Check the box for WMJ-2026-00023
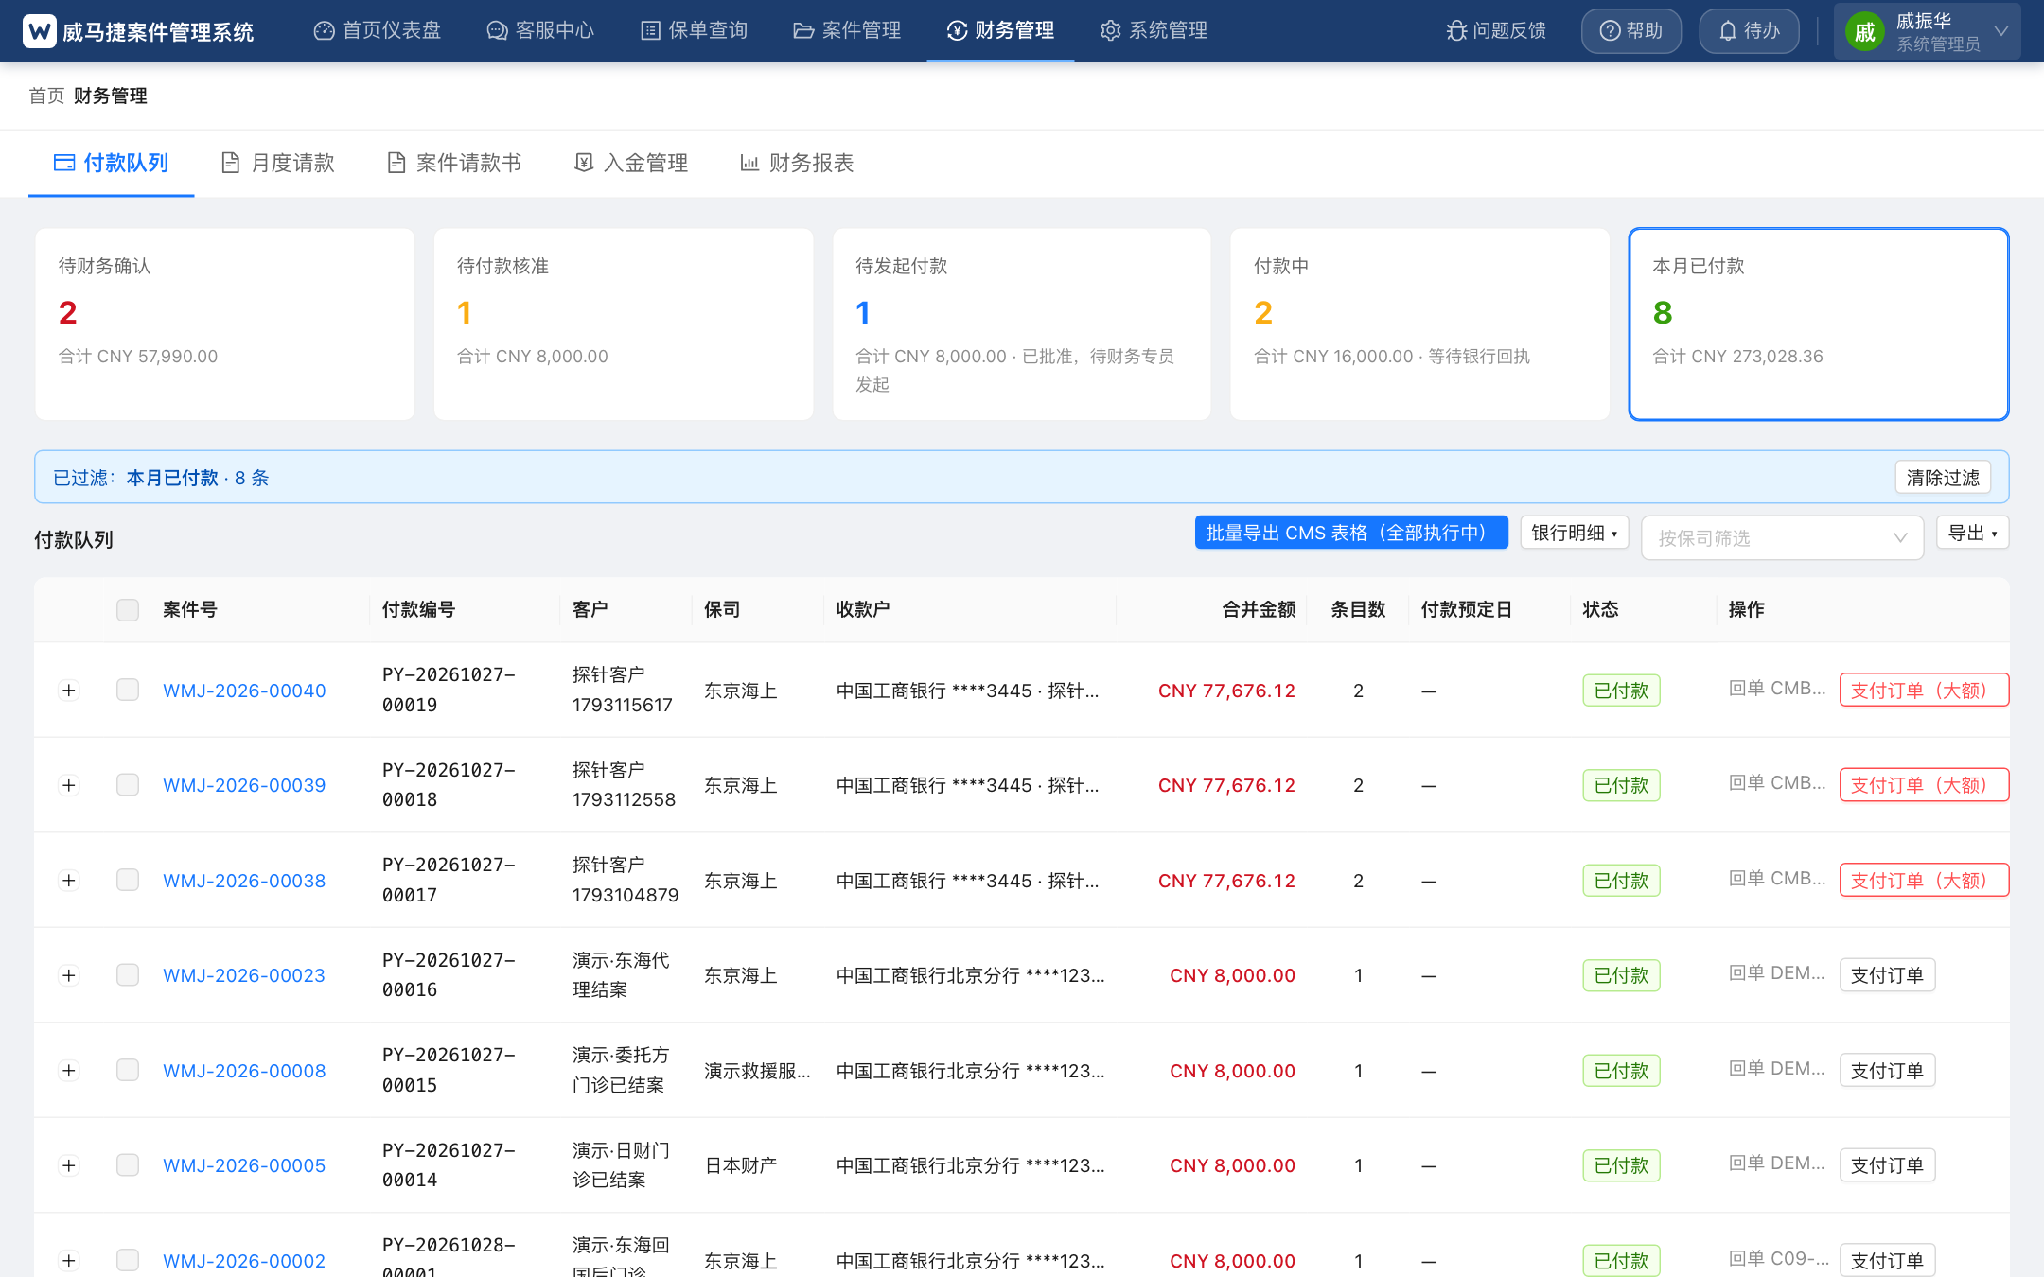 [x=128, y=975]
